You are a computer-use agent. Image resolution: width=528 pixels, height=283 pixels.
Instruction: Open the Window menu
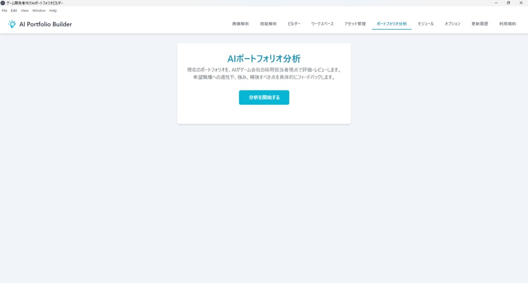click(x=39, y=10)
